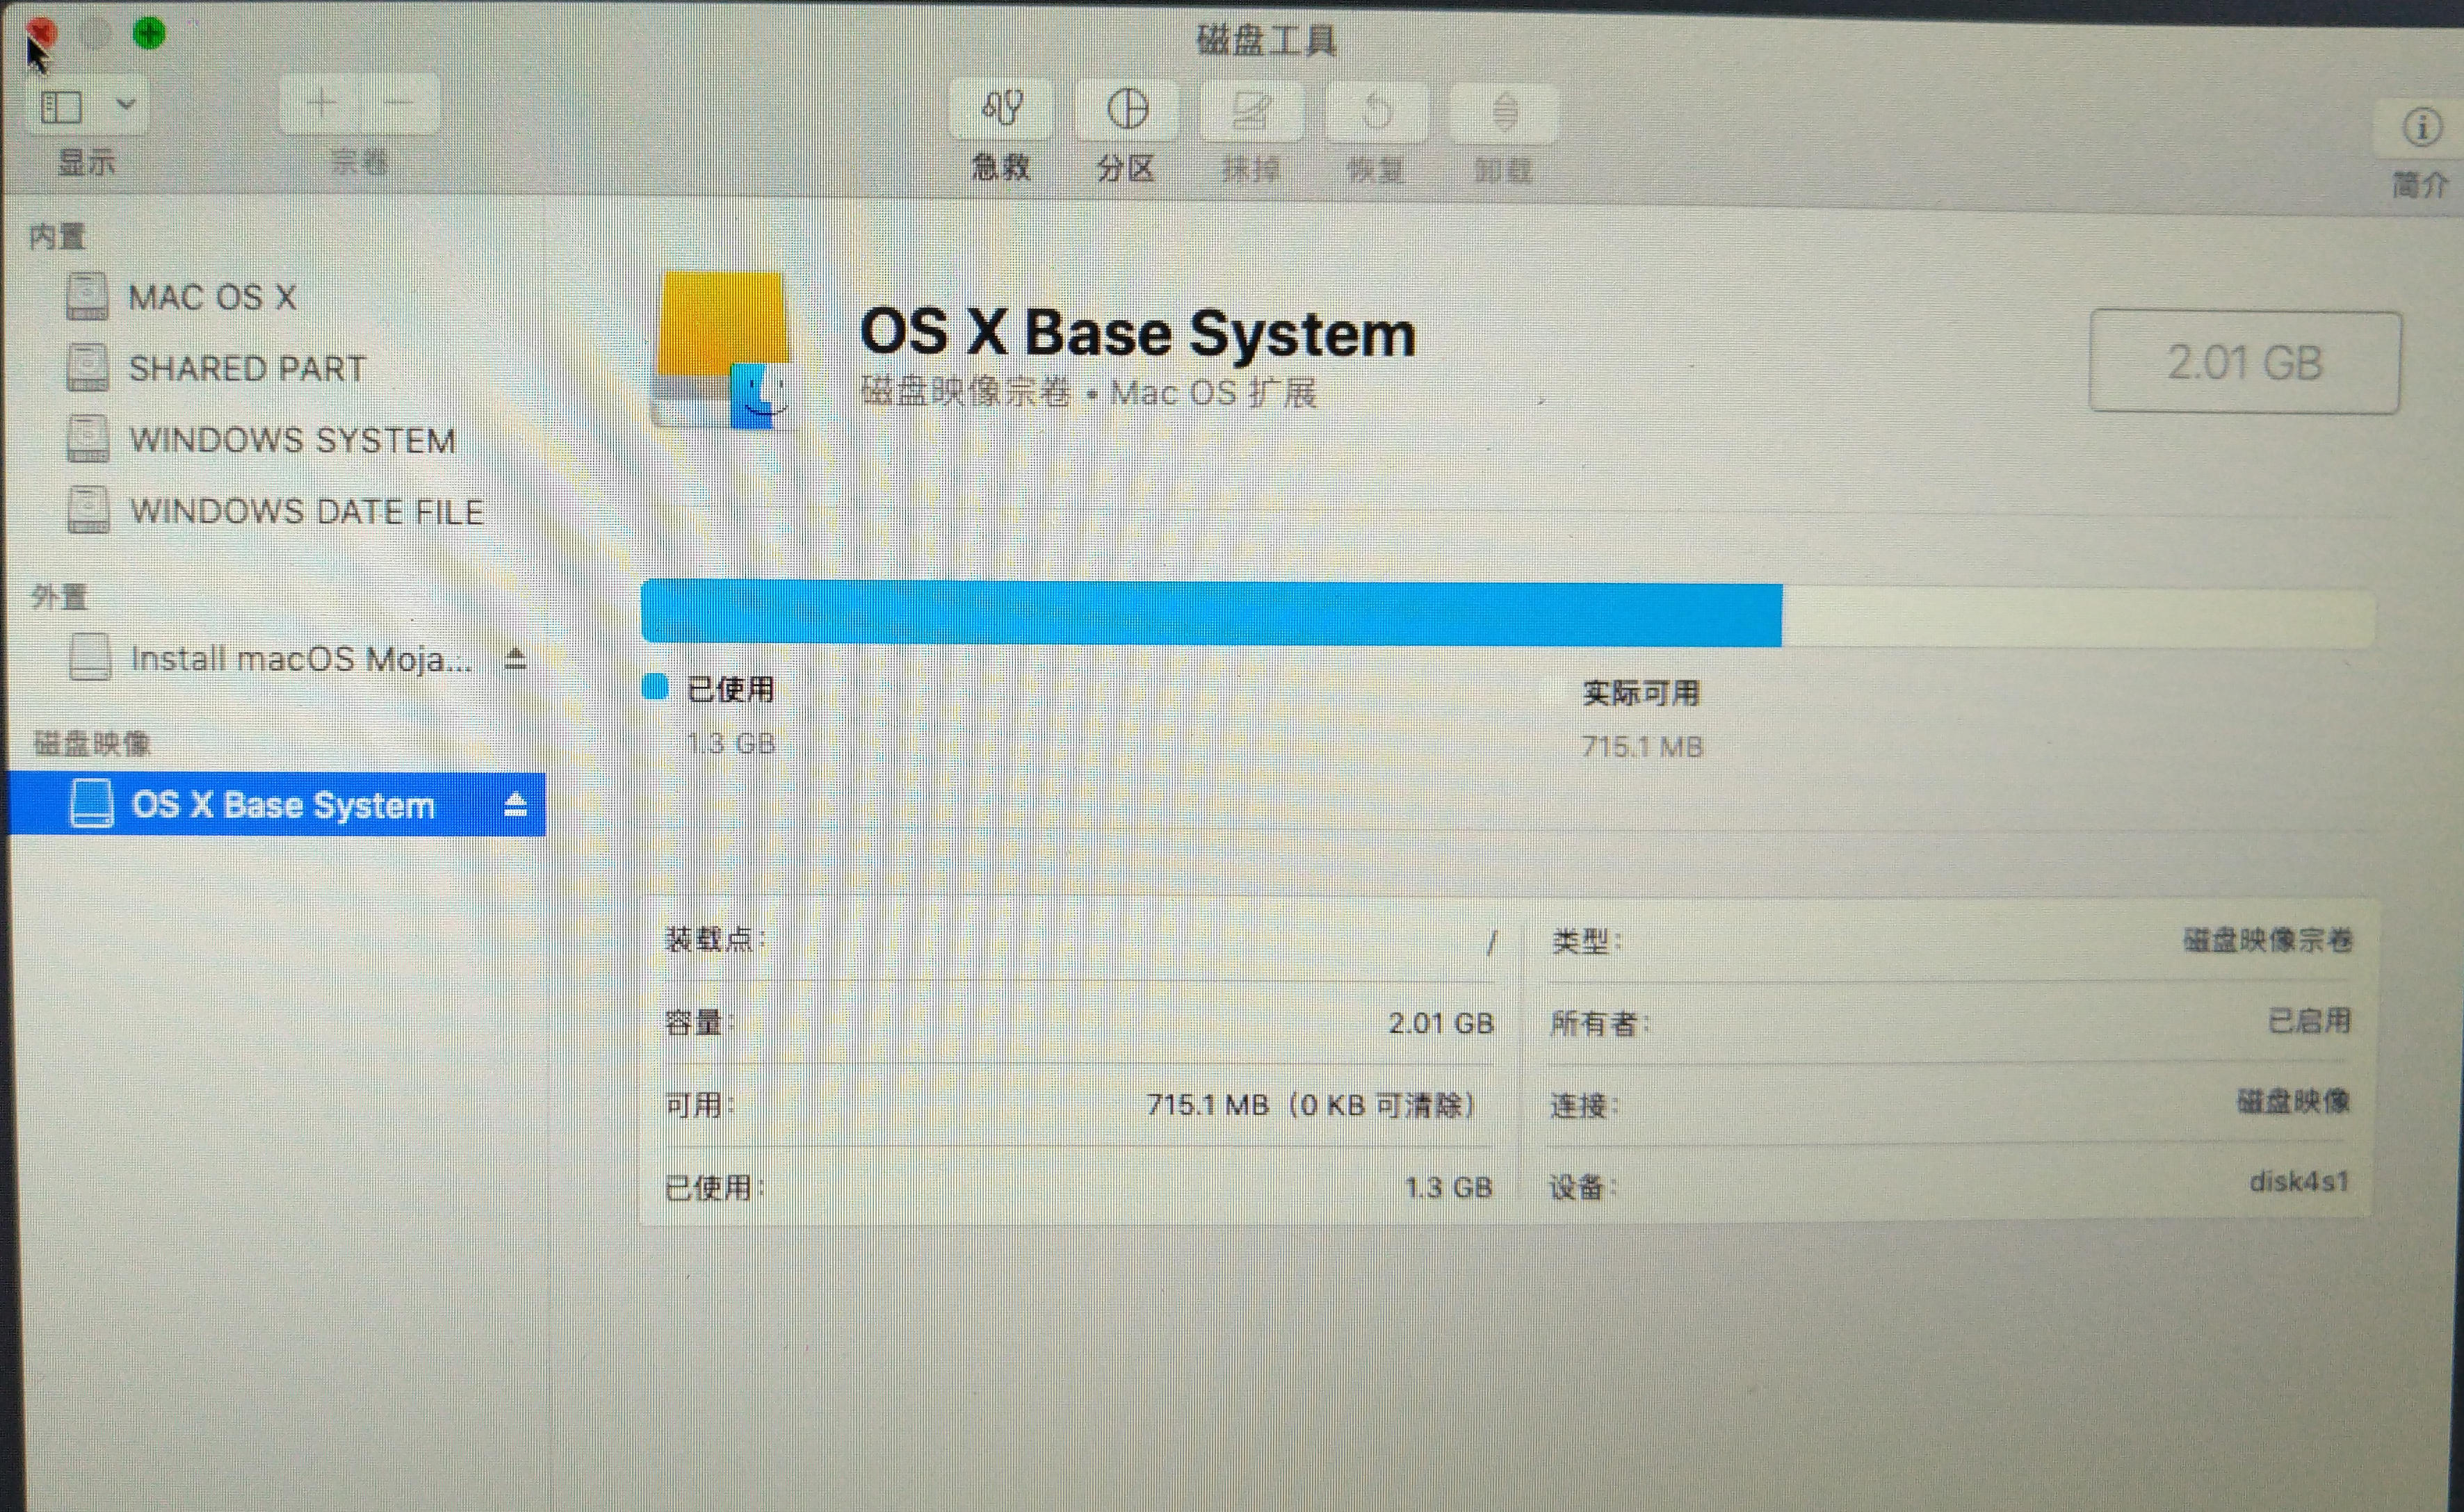Click the remove volume (−) control
Screen dimensions: 2464x1512
pos(398,103)
